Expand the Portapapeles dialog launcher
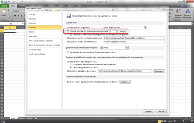 (11, 20)
